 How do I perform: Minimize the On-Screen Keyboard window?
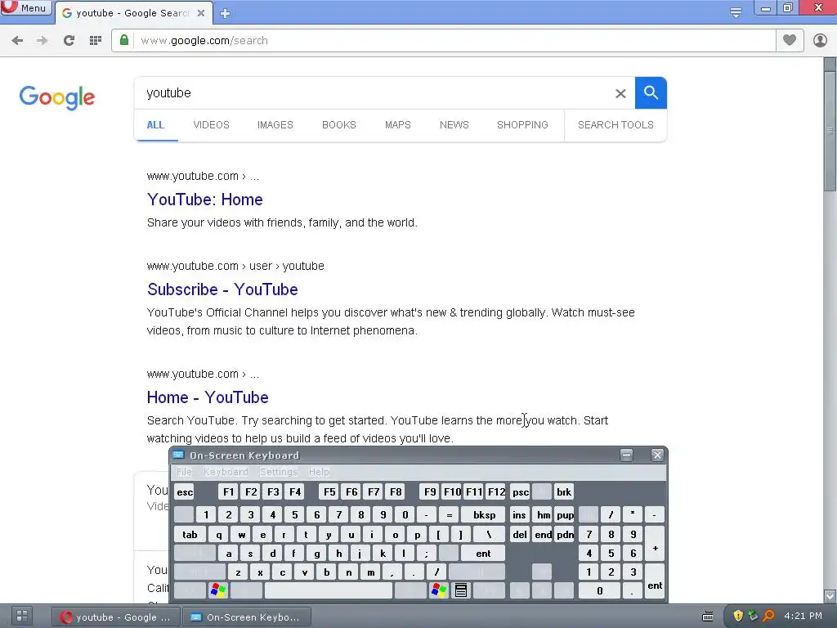pos(626,455)
